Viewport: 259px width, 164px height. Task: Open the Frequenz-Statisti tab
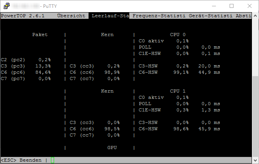coord(159,16)
